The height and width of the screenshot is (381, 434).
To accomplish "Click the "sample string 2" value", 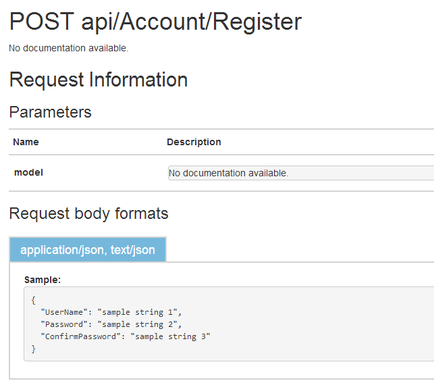I will (x=140, y=324).
